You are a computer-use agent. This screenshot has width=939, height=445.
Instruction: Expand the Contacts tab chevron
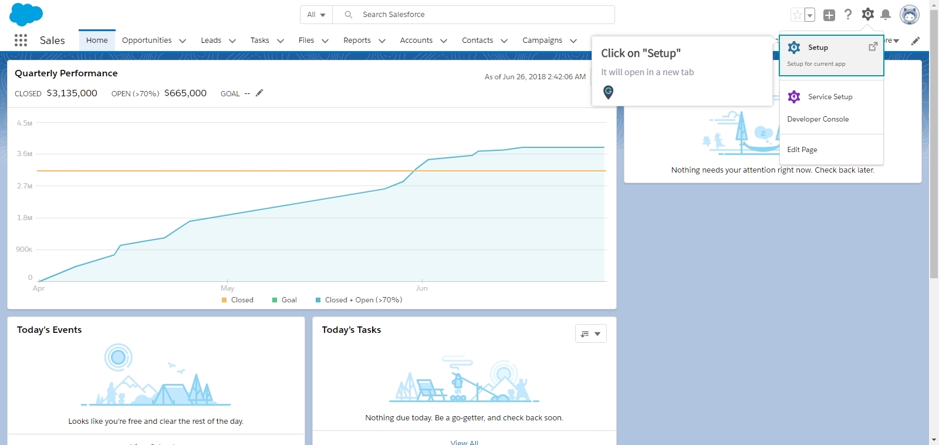pos(504,41)
